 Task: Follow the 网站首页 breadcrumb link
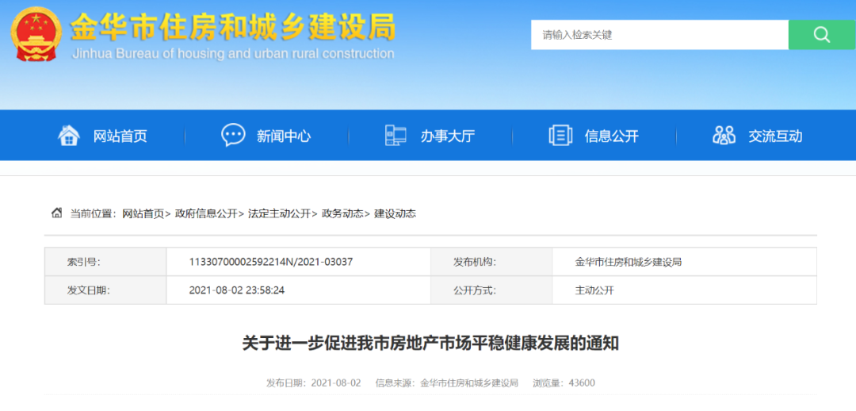pos(143,213)
